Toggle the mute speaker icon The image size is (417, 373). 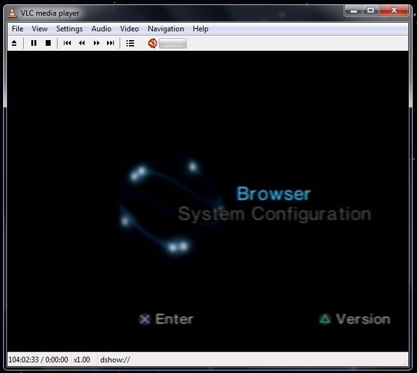click(153, 43)
